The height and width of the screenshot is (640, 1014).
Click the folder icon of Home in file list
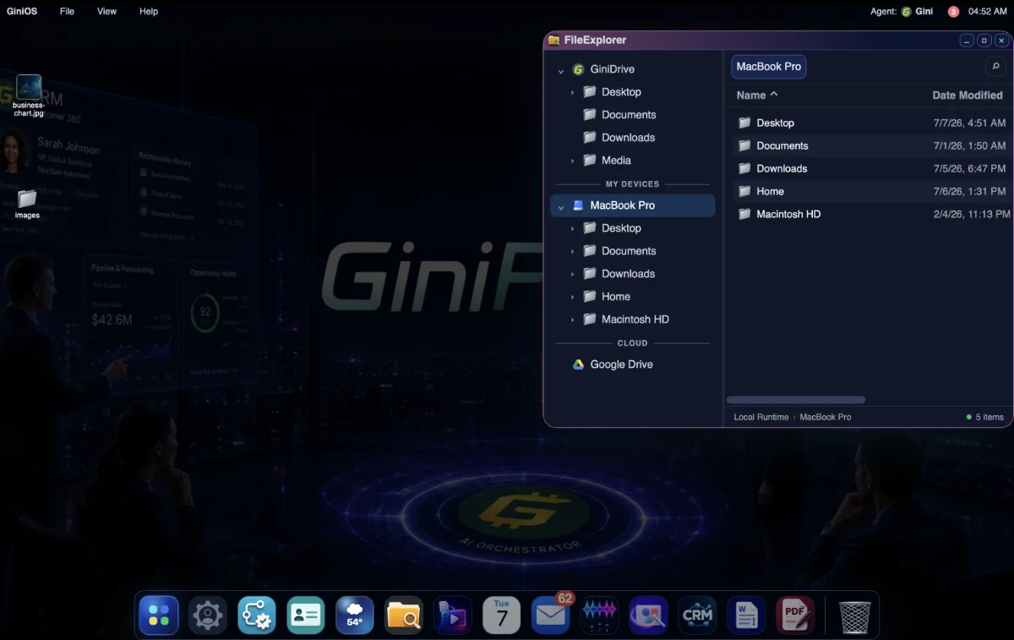click(744, 191)
